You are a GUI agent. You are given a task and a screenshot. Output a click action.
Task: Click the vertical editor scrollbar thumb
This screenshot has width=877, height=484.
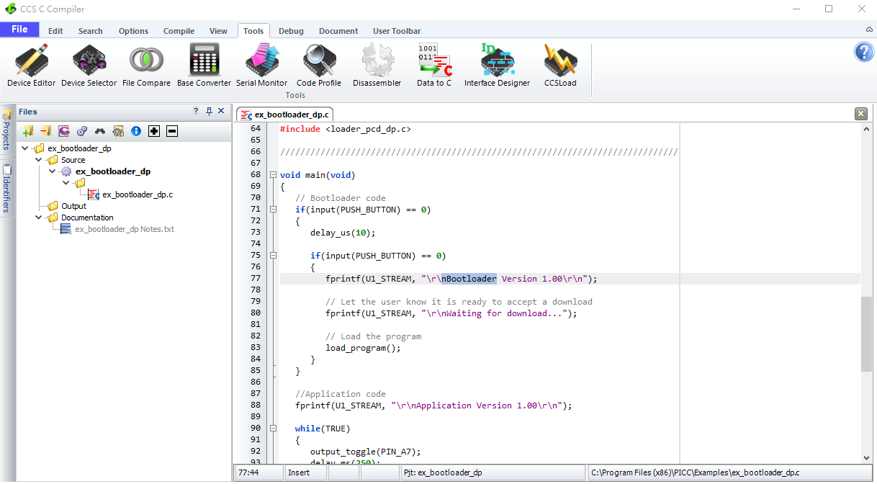pos(866,333)
